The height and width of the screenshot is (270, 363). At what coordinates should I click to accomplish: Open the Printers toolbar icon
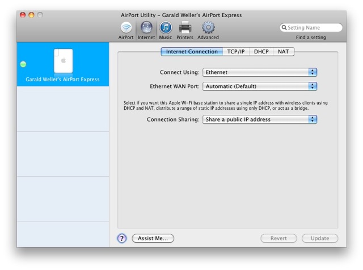point(185,30)
